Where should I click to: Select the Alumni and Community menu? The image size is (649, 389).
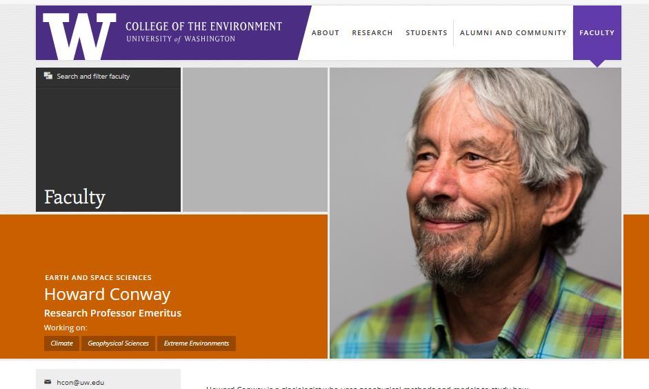[512, 32]
